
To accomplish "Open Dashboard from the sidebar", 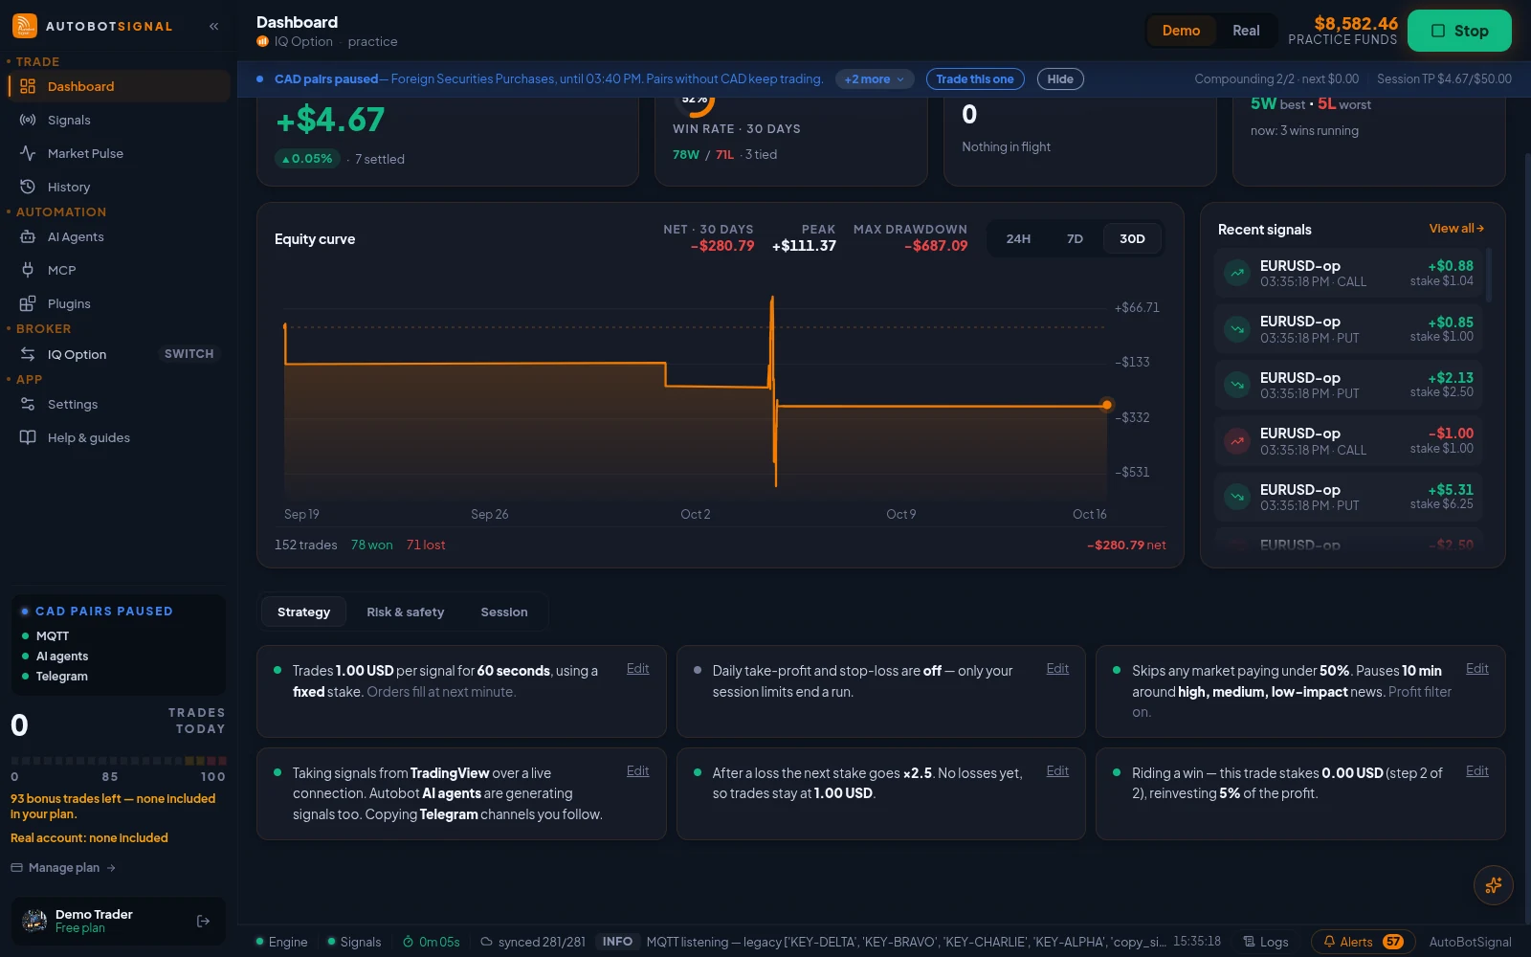I will point(119,86).
